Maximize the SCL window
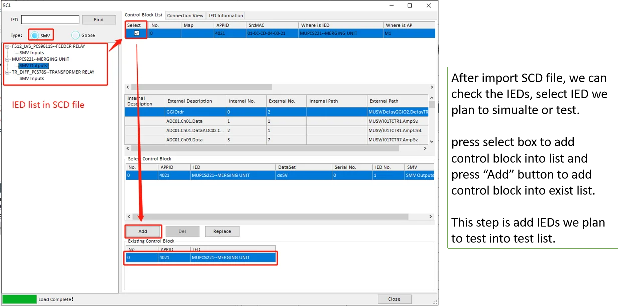619x307 pixels. coord(410,5)
